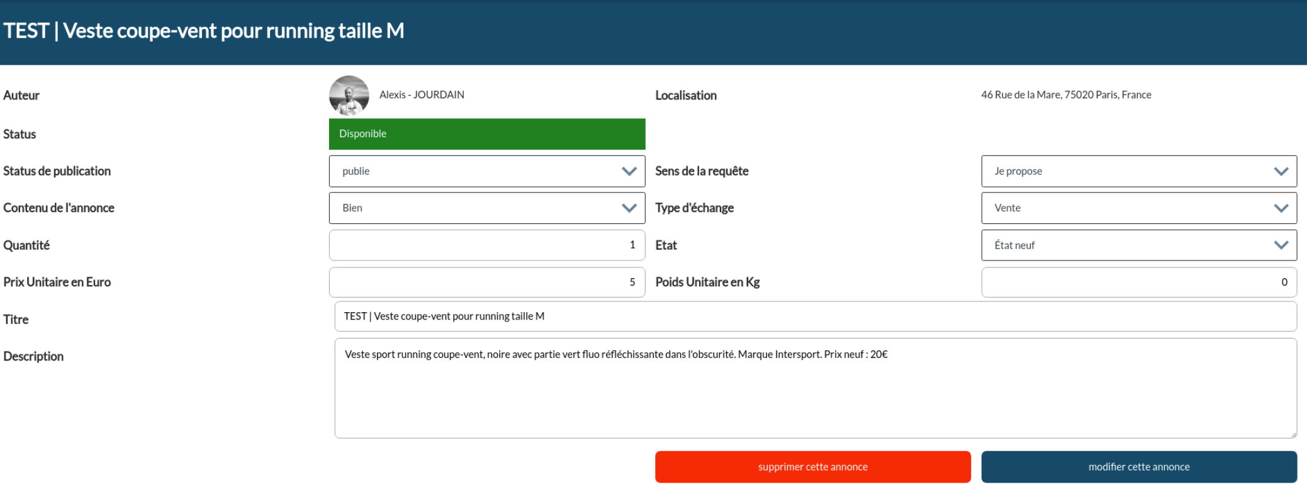The image size is (1307, 499).
Task: Open the Type d'échange dropdown
Action: 1139,208
